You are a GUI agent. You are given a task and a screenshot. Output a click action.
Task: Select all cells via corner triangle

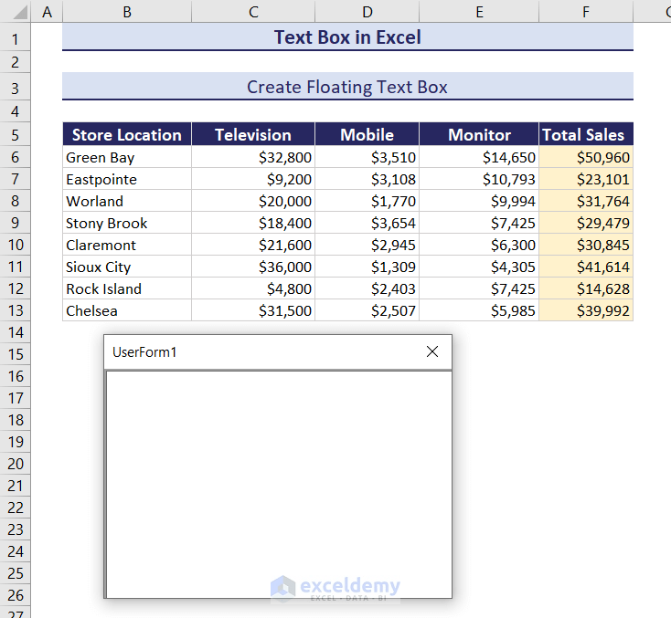[x=19, y=12]
